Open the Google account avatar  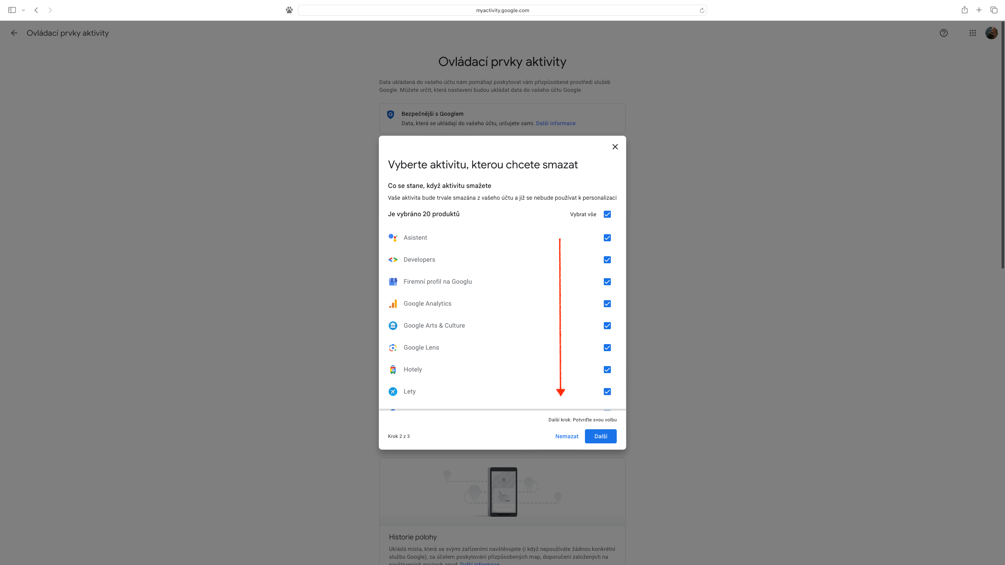[x=991, y=33]
